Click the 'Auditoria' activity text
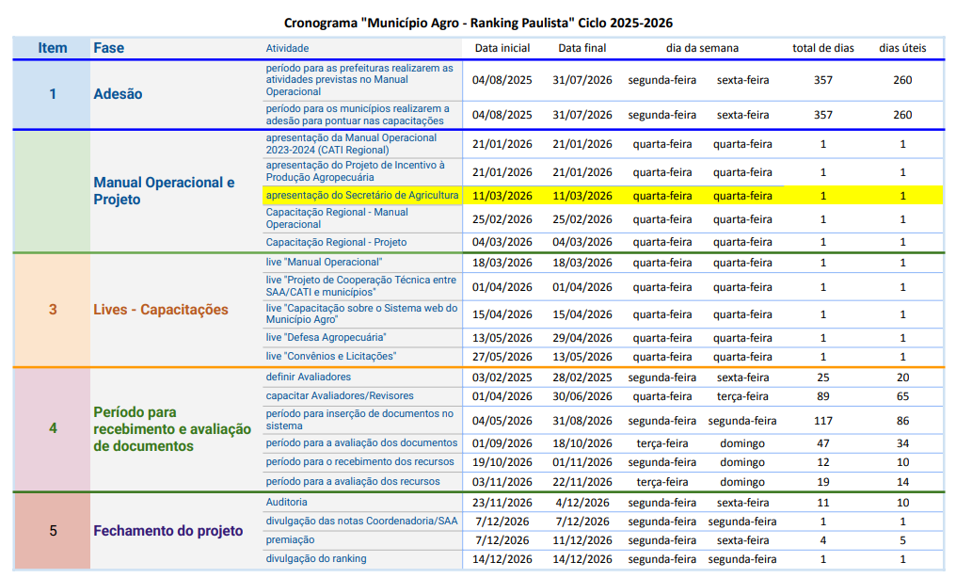Viewport: 956px width, 578px height. pyautogui.click(x=286, y=503)
